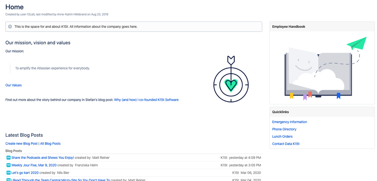Open the Phone Directory quicklink
This screenshot has height=181, width=377.
(x=284, y=129)
